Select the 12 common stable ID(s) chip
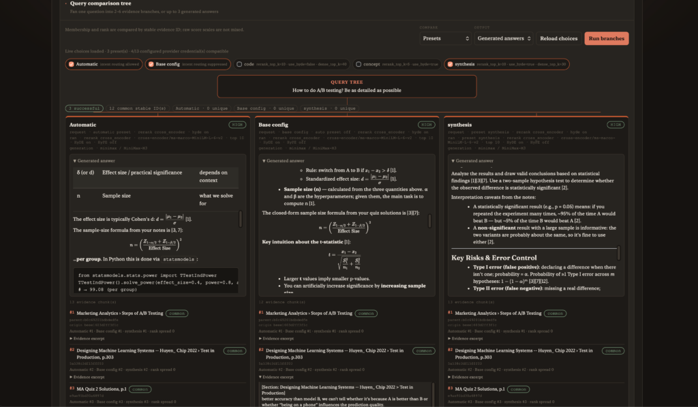 point(137,108)
